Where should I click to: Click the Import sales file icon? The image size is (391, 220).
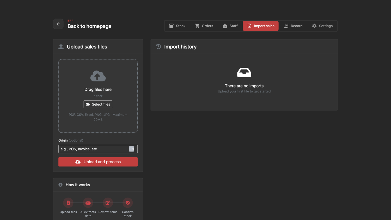[249, 26]
